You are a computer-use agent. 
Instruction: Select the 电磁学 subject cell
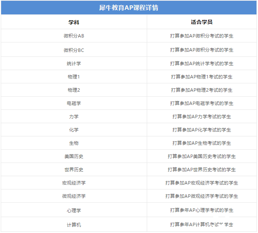click(x=74, y=103)
